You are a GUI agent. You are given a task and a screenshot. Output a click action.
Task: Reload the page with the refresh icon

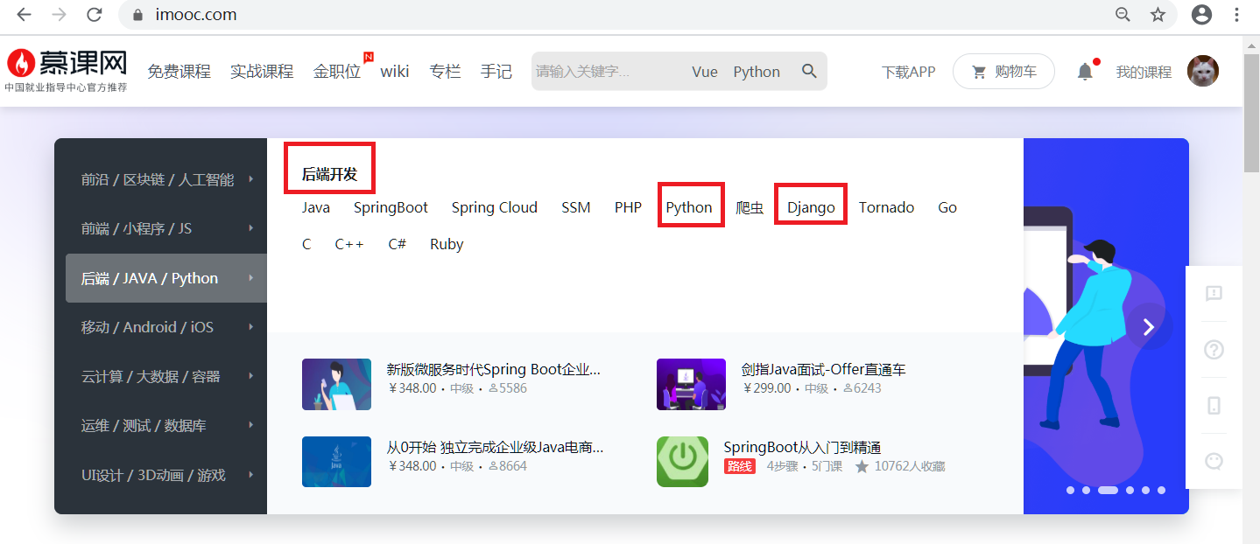point(95,14)
